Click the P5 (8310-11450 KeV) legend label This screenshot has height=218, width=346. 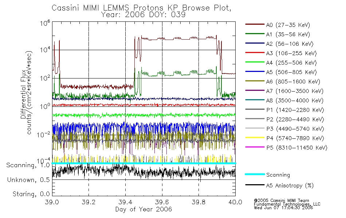[297, 148]
